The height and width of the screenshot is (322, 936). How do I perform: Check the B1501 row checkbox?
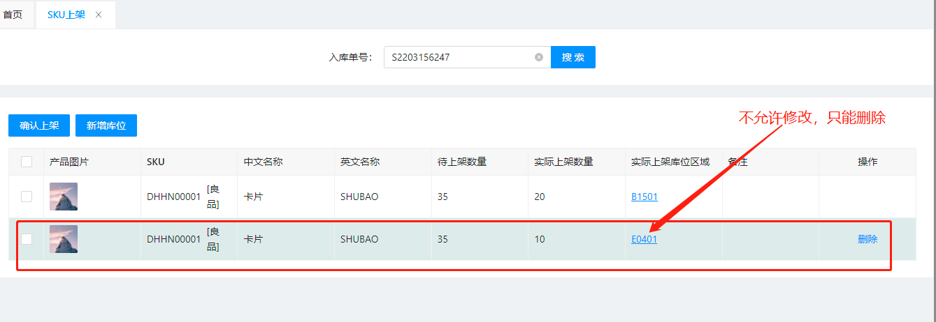pos(27,197)
